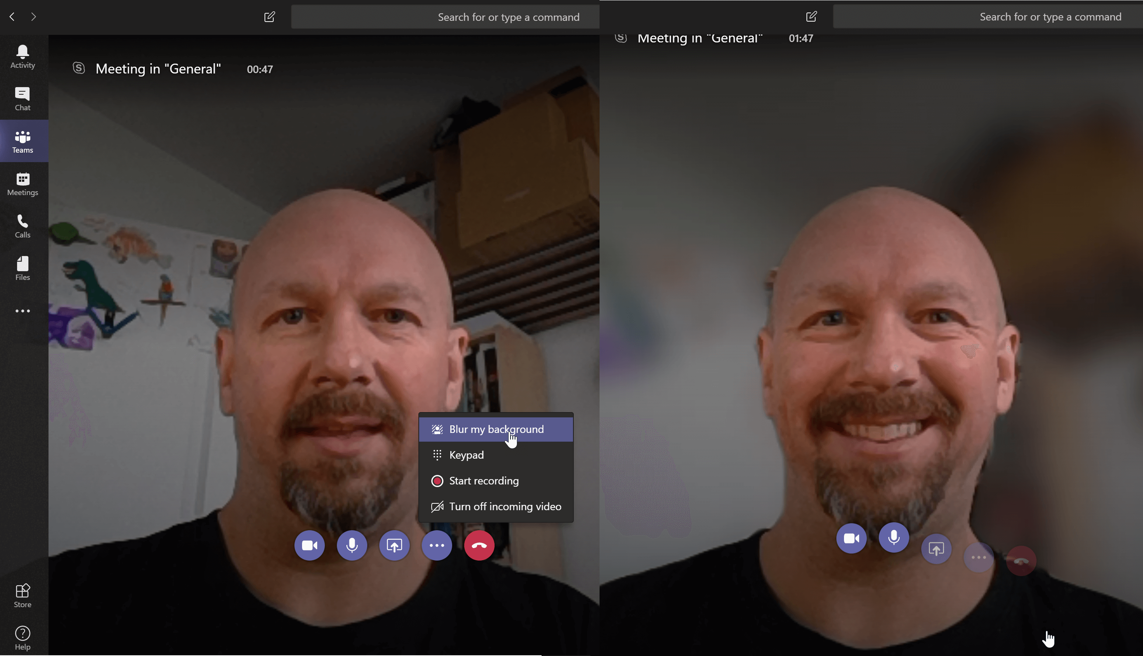Expand more apps ellipsis in sidebar

22,311
